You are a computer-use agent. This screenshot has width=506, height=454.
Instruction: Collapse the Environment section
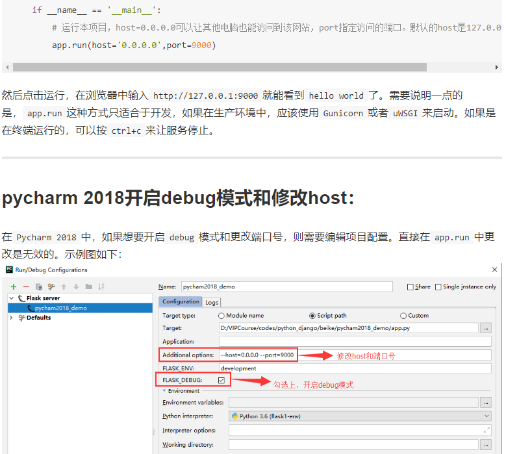164,391
